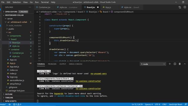This screenshot has width=188, height=106.
Task: Kill terminal with the trash icon
Action: [x=179, y=64]
